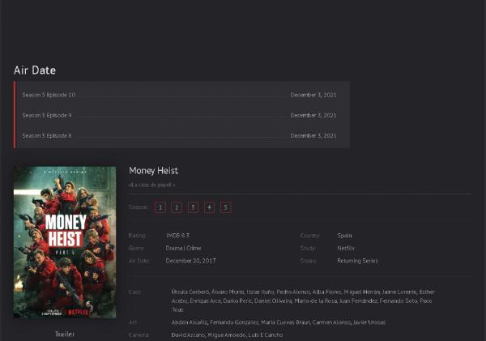Viewport: 486px width, 341px height.
Task: Click the Air Date section heading
Action: [35, 70]
